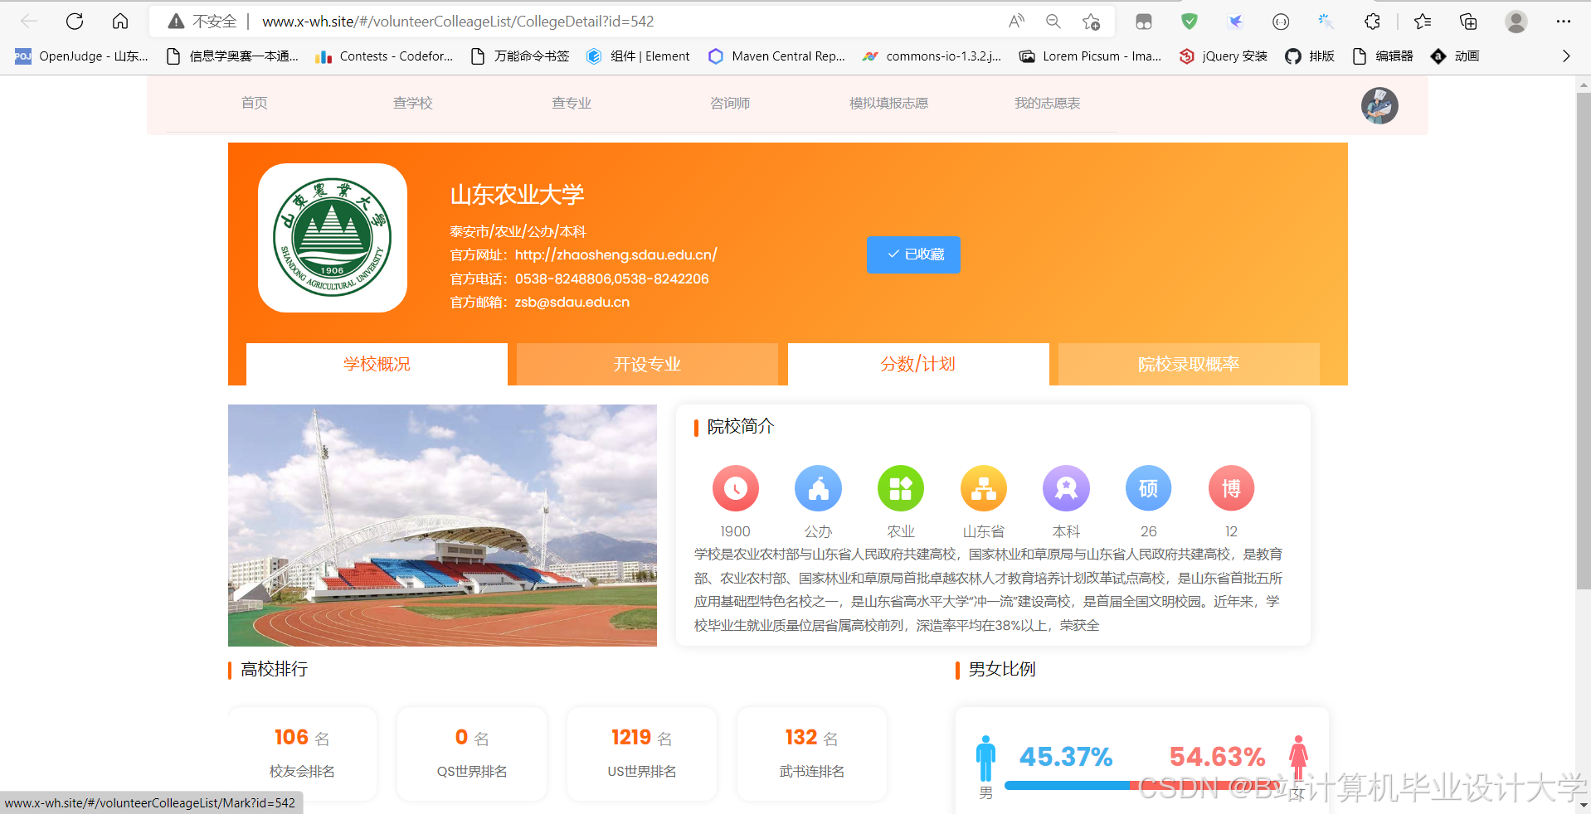Open the read aloud icon in address bar
This screenshot has height=814, width=1591.
1016,22
